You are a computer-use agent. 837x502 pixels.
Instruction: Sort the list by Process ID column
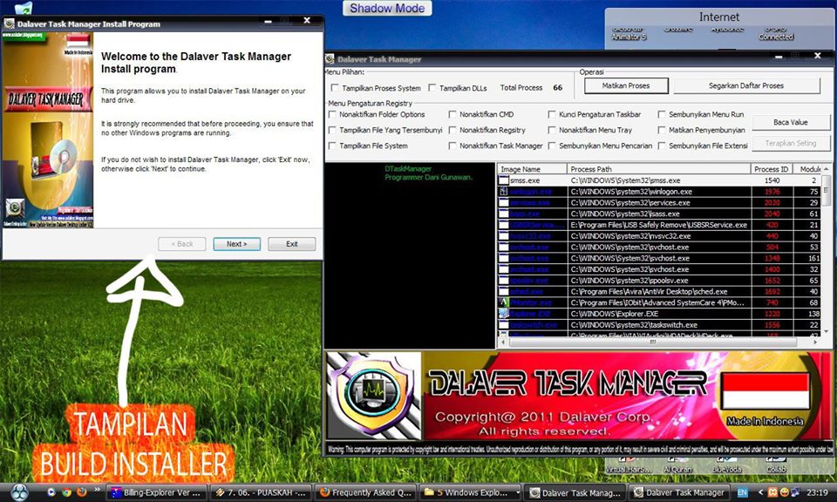click(772, 169)
